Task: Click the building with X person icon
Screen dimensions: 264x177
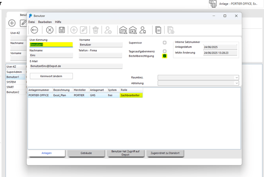Action: tap(133, 30)
